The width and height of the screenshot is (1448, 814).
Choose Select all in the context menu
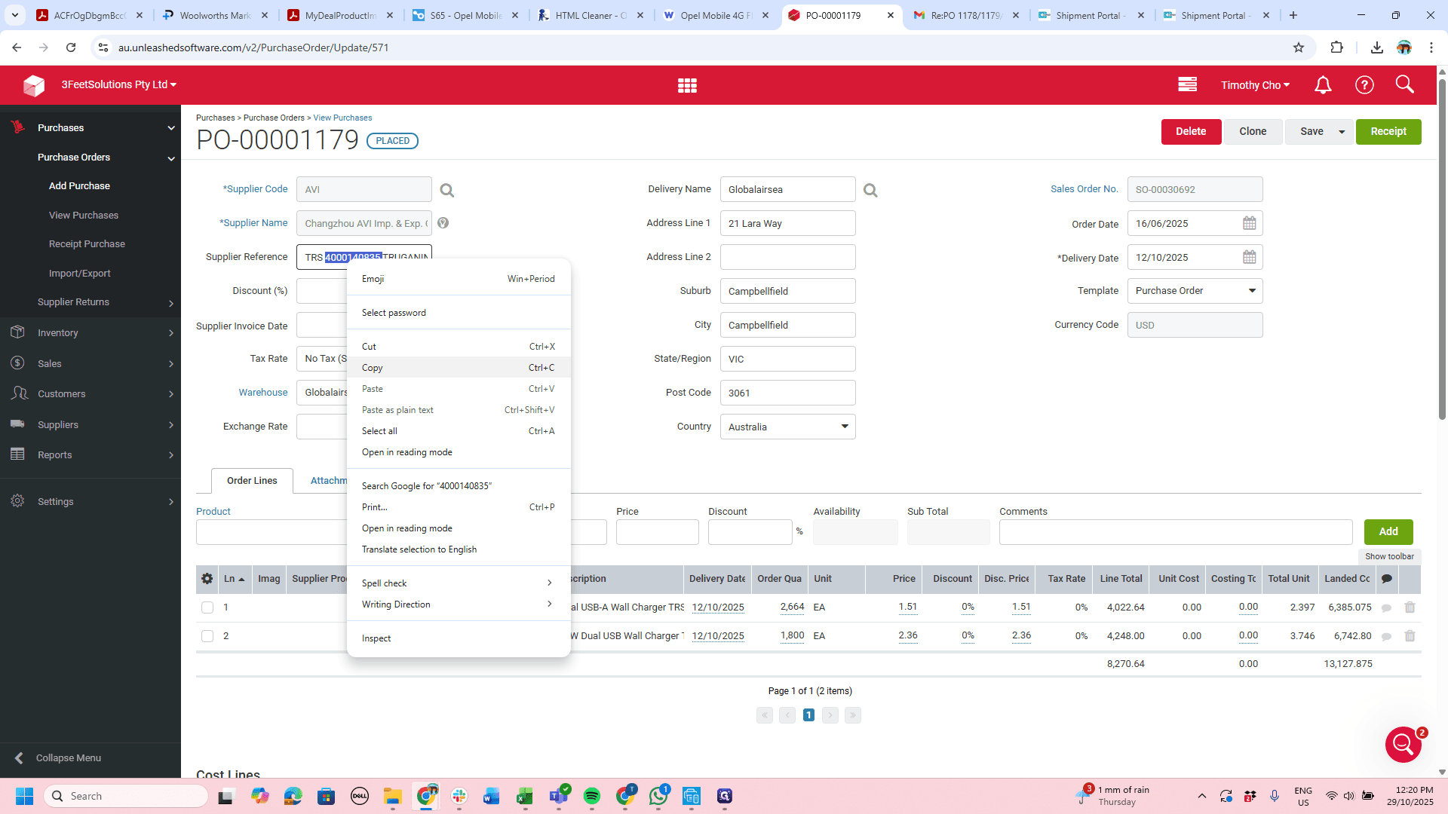tap(459, 431)
